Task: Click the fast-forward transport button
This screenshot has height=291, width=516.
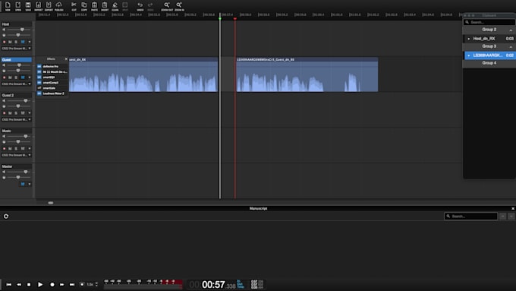Action: click(x=62, y=284)
